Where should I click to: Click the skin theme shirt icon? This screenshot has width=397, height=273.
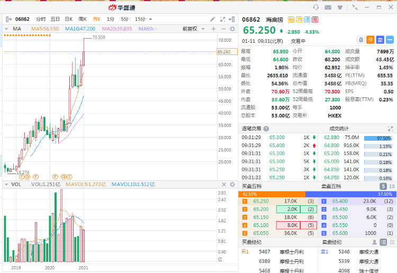[x=339, y=7]
